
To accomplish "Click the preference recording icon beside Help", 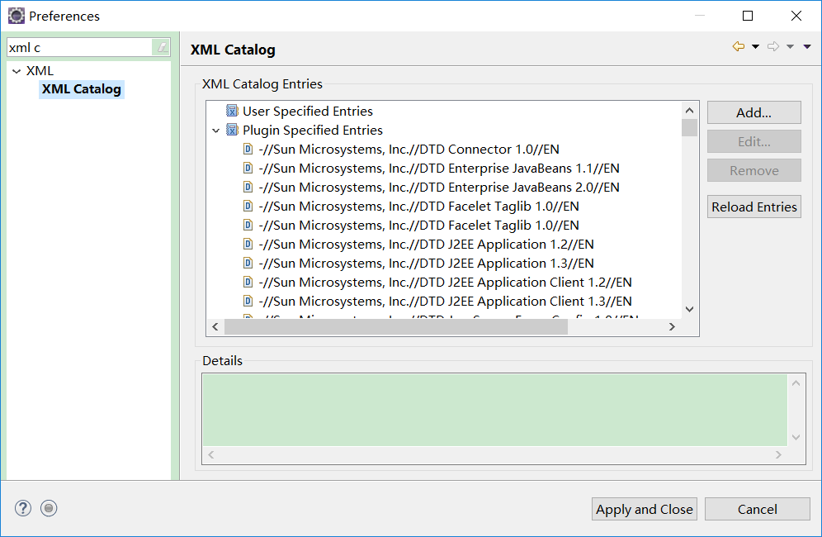I will [49, 508].
